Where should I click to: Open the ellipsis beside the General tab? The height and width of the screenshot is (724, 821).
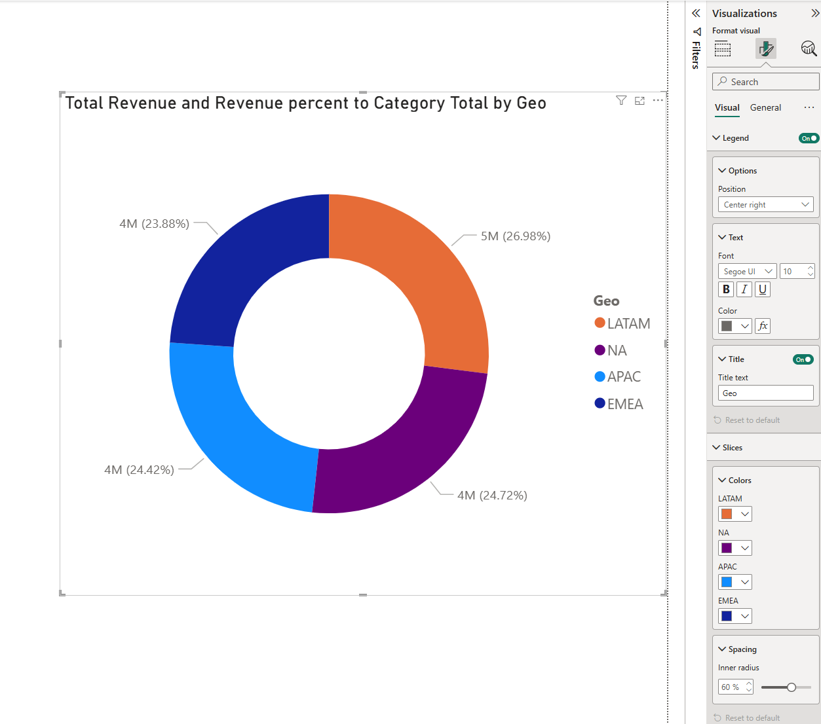click(x=809, y=107)
